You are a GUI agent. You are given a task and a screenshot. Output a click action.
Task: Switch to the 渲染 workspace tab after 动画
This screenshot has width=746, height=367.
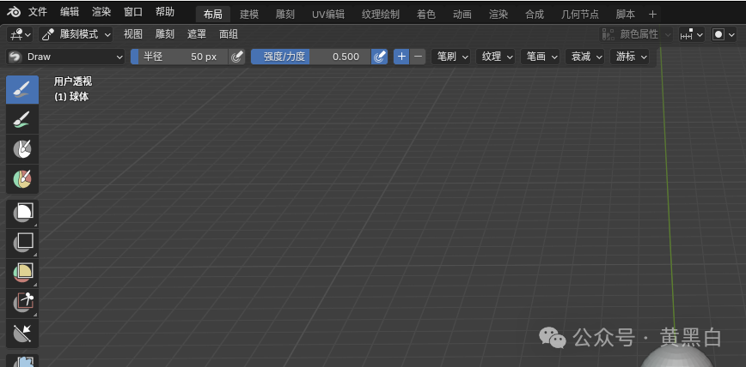tap(498, 15)
